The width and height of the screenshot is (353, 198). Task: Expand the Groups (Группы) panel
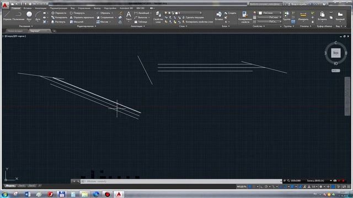tap(288, 26)
